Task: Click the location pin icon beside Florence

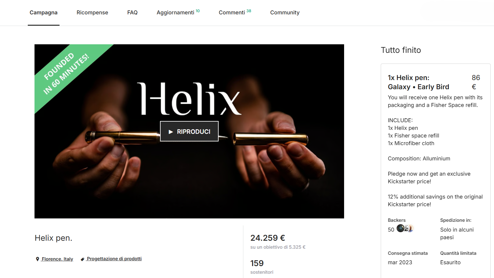Action: 38,259
